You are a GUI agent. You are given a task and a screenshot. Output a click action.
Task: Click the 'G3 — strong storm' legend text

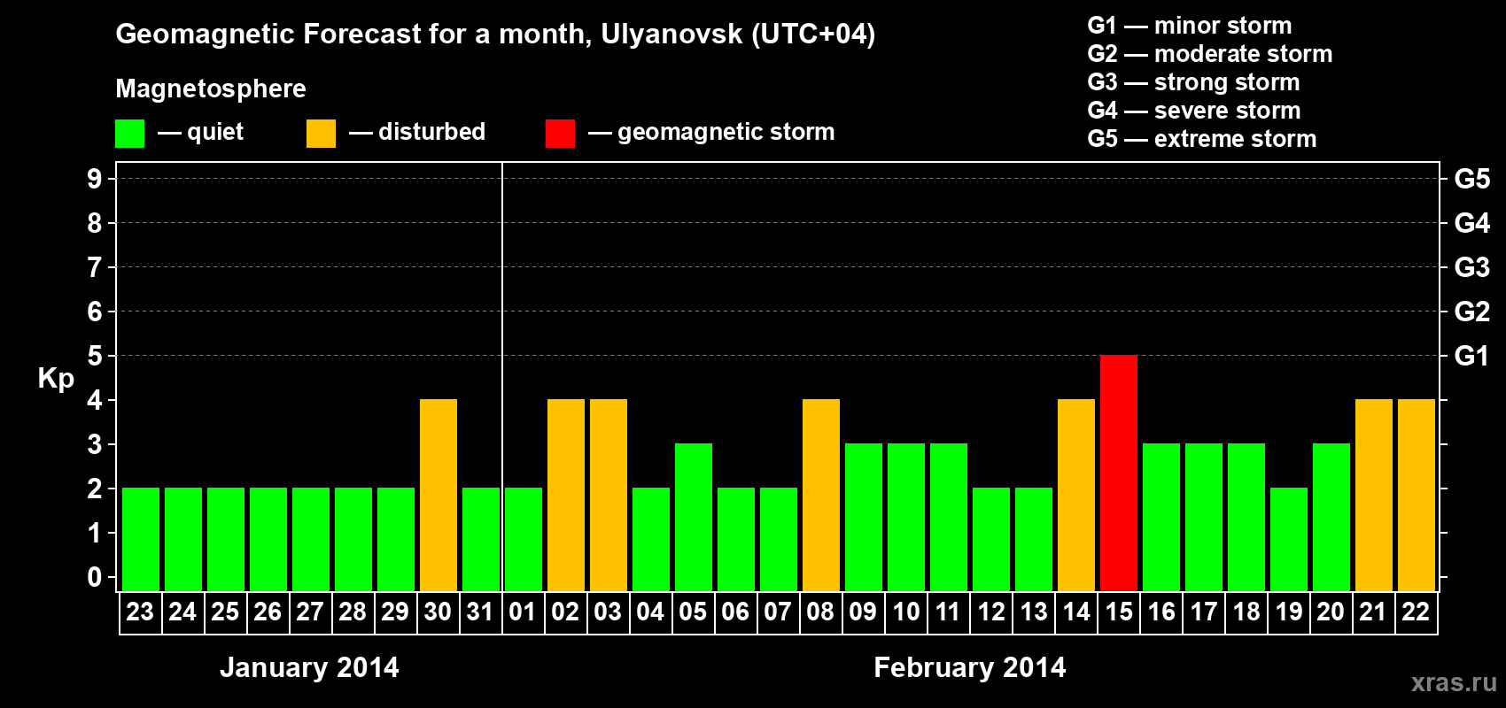click(x=1194, y=82)
